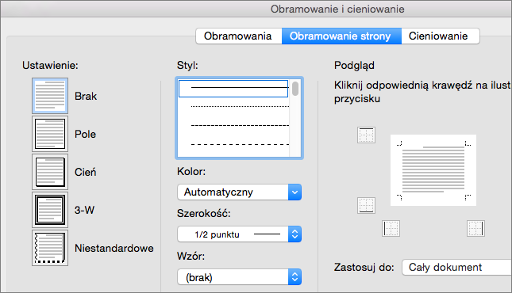The height and width of the screenshot is (293, 512).
Task: Select the long-dashed line style
Action: pyautogui.click(x=240, y=144)
